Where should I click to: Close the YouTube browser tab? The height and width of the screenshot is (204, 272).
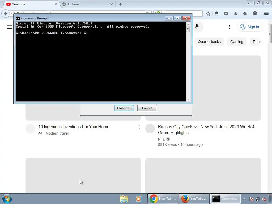click(x=56, y=4)
